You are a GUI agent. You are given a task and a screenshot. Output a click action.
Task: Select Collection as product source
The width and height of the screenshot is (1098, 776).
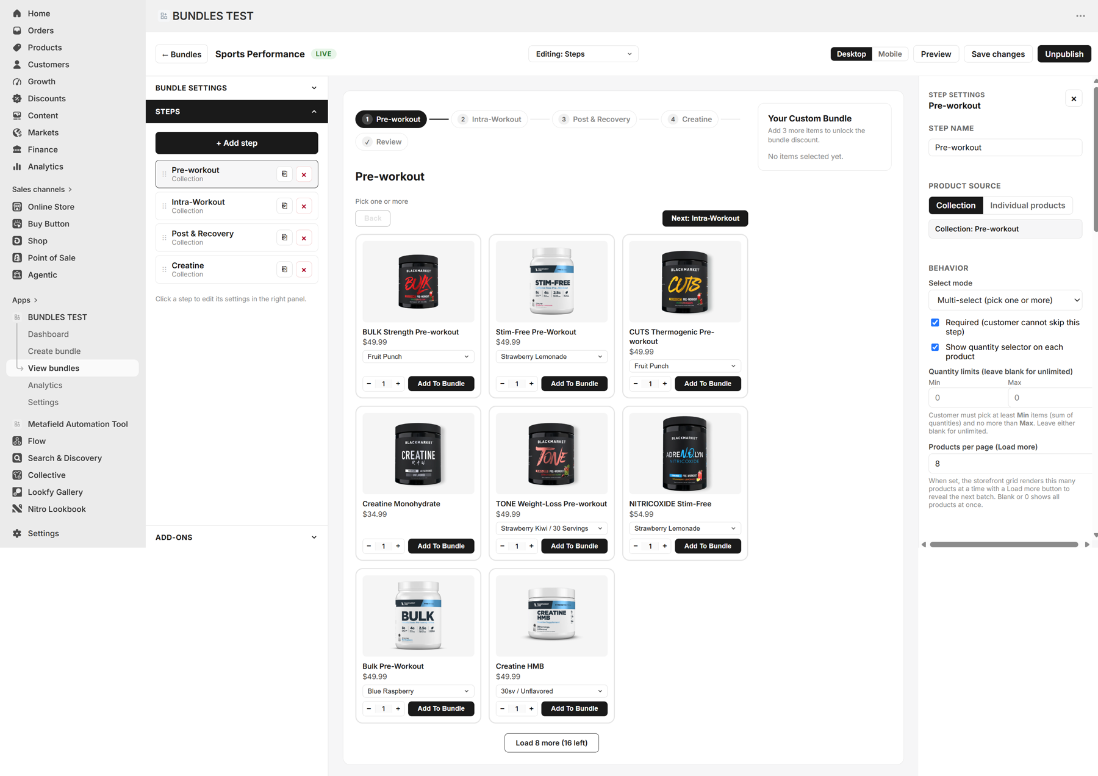(955, 206)
